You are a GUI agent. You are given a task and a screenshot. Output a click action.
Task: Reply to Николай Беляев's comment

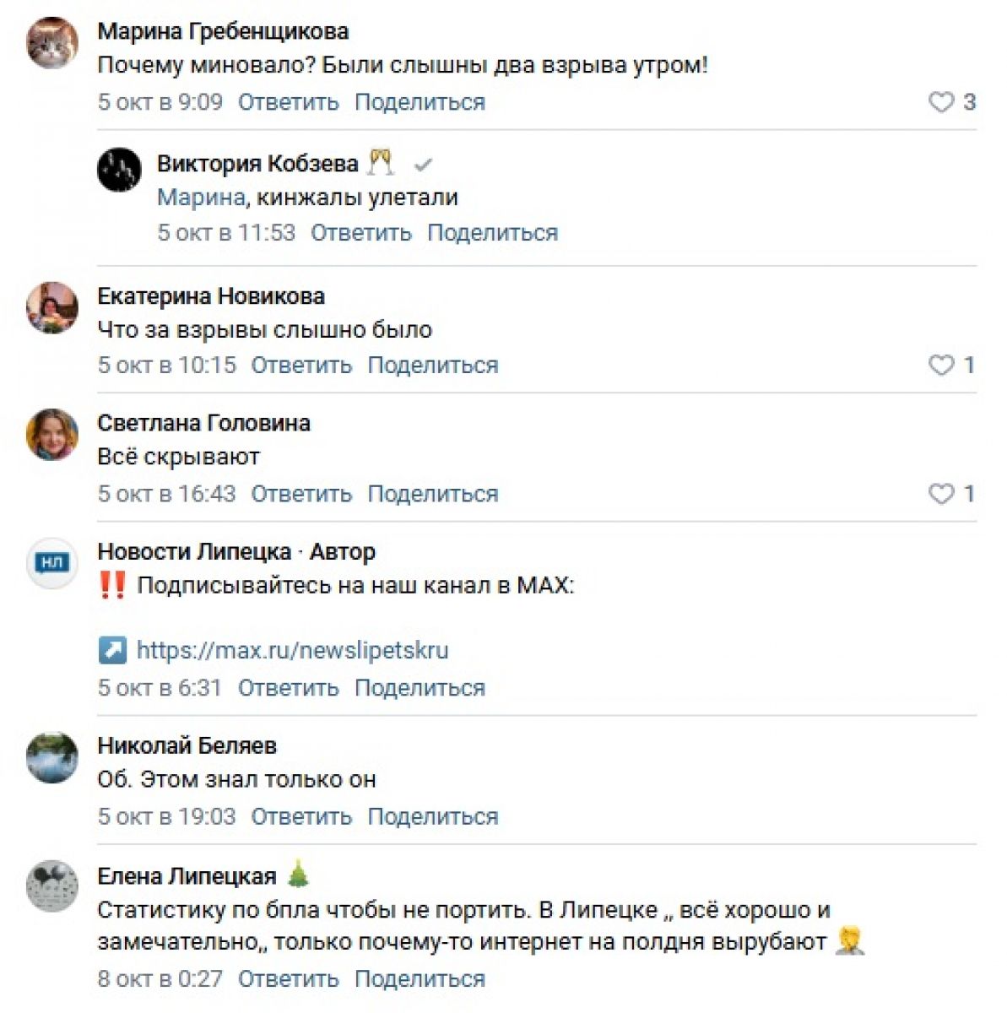click(x=301, y=817)
